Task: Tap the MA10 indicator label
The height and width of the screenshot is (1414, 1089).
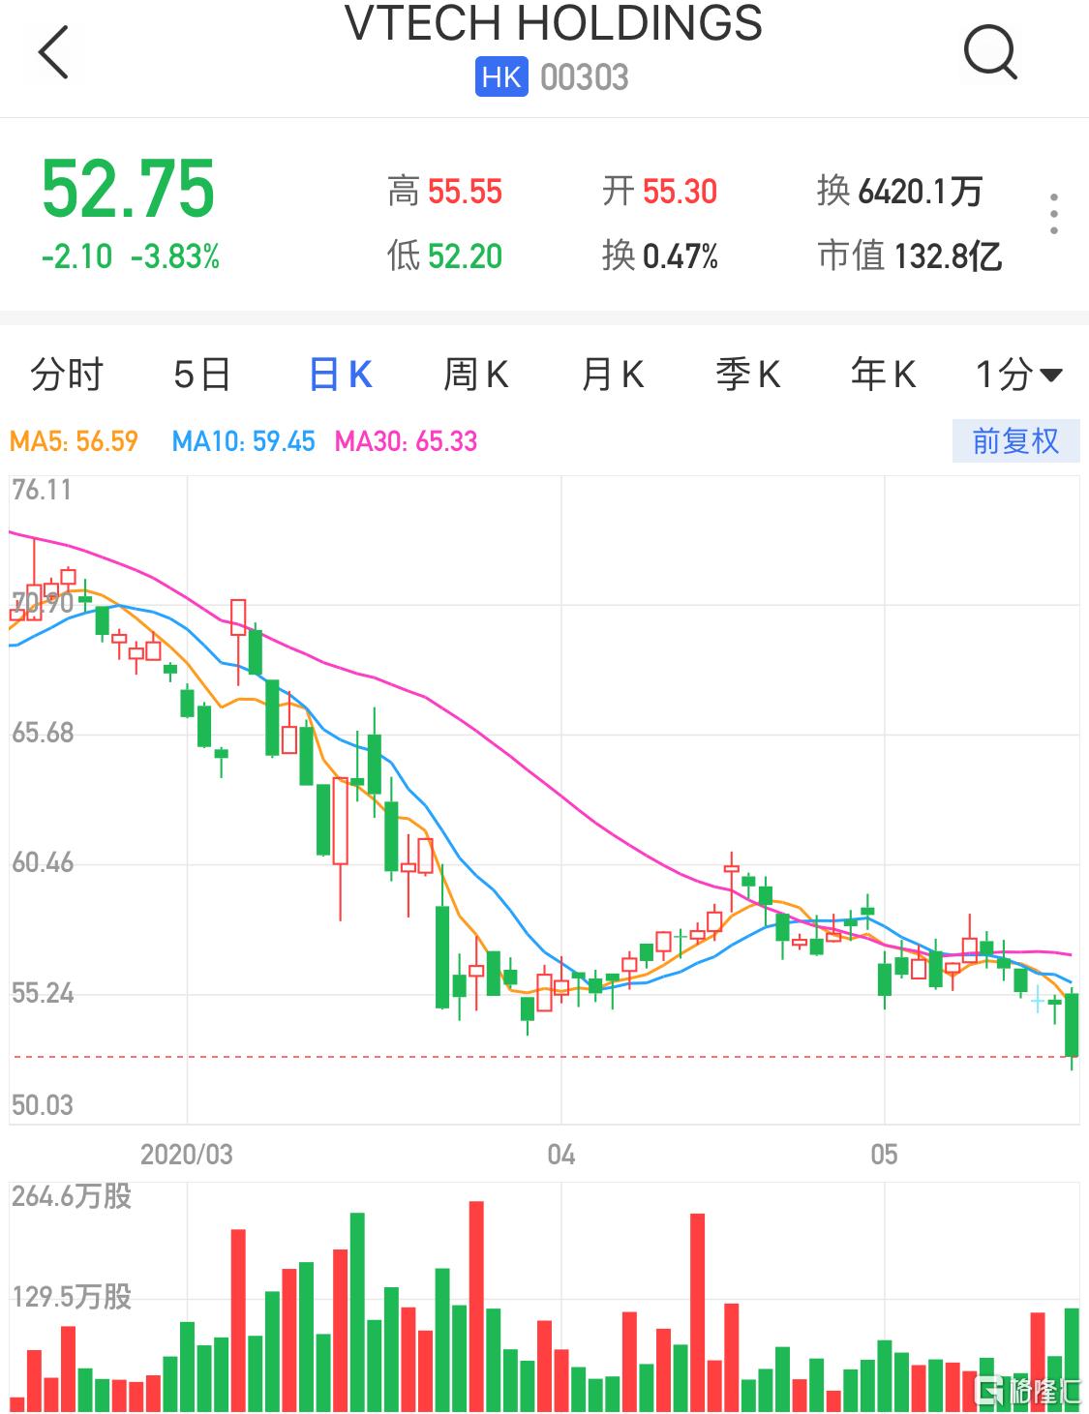Action: [243, 442]
